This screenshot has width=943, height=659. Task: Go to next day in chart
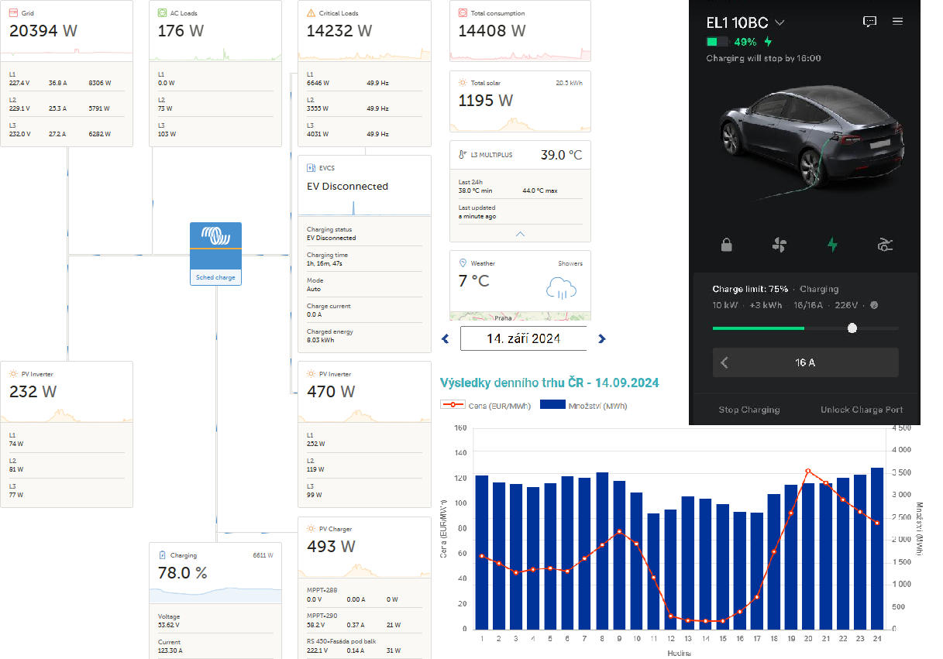point(601,338)
